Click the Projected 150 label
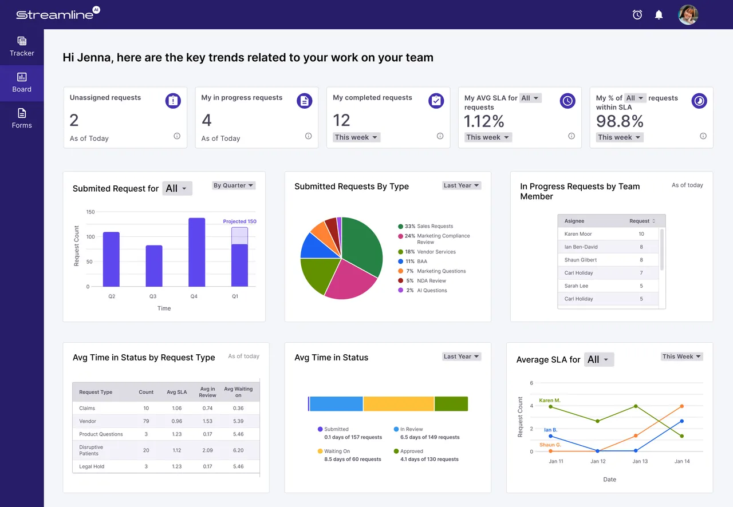 (x=239, y=221)
